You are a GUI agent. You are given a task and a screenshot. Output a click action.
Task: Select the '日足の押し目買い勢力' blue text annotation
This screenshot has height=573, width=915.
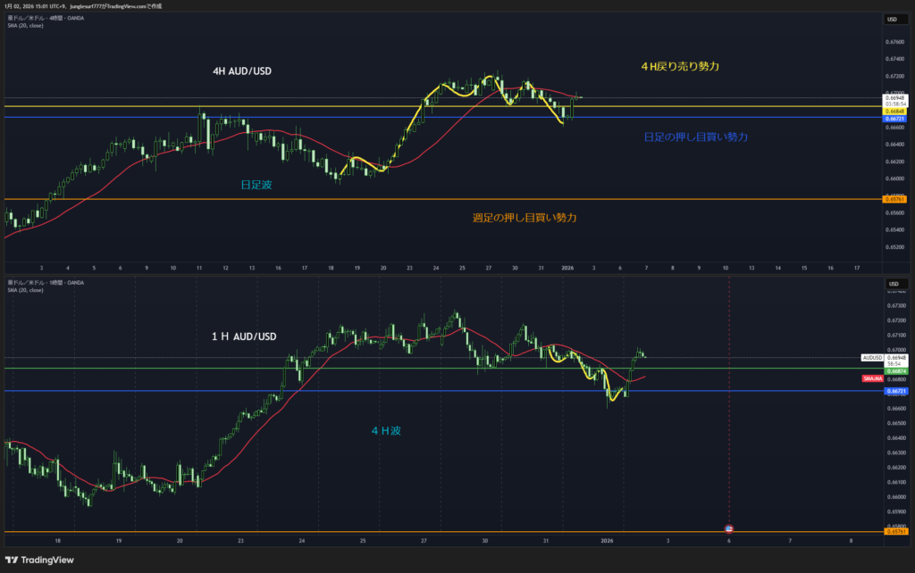coord(695,137)
